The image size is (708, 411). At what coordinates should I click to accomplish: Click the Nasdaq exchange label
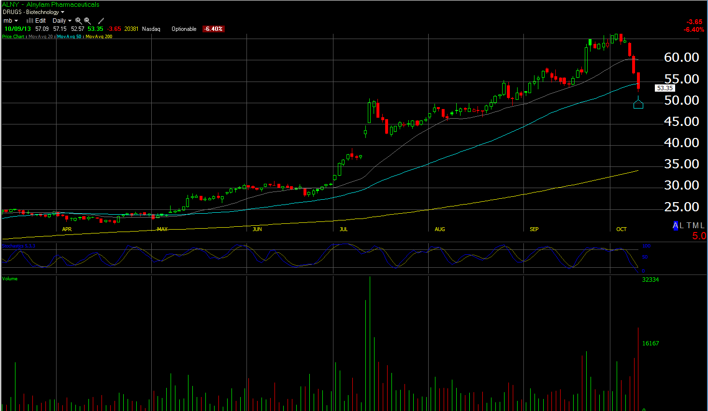151,29
